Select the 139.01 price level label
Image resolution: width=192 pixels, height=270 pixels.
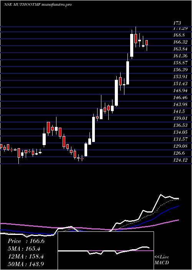click(x=180, y=118)
